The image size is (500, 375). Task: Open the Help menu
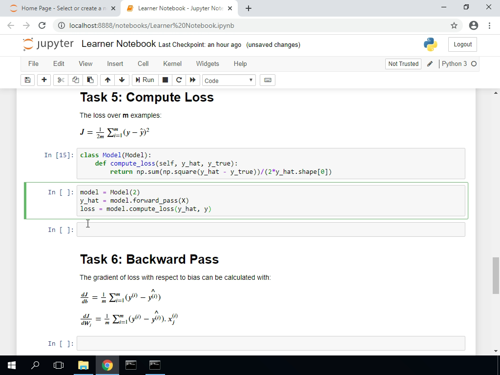pos(240,64)
